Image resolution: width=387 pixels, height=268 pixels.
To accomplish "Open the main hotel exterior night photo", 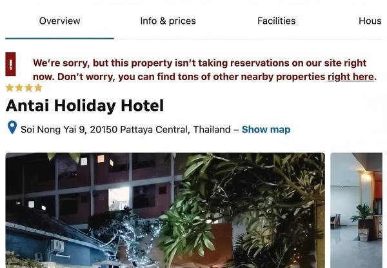I will (165, 211).
